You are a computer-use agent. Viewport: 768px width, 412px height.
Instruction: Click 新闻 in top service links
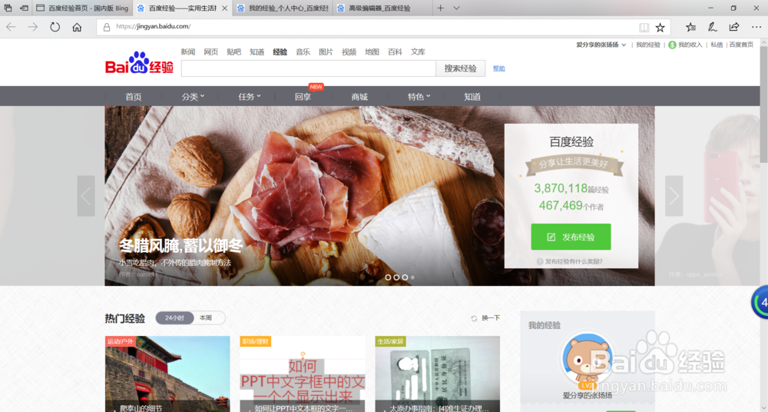click(187, 52)
